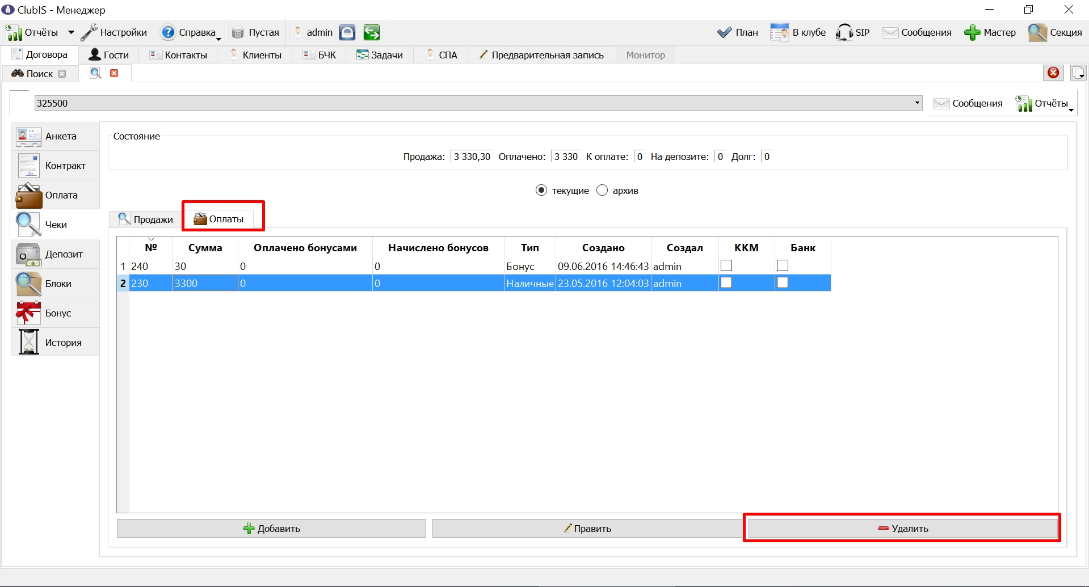Sort by Сумма column header

point(205,248)
